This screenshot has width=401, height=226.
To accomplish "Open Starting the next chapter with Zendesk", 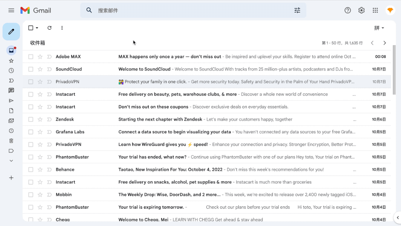I will pyautogui.click(x=207, y=119).
